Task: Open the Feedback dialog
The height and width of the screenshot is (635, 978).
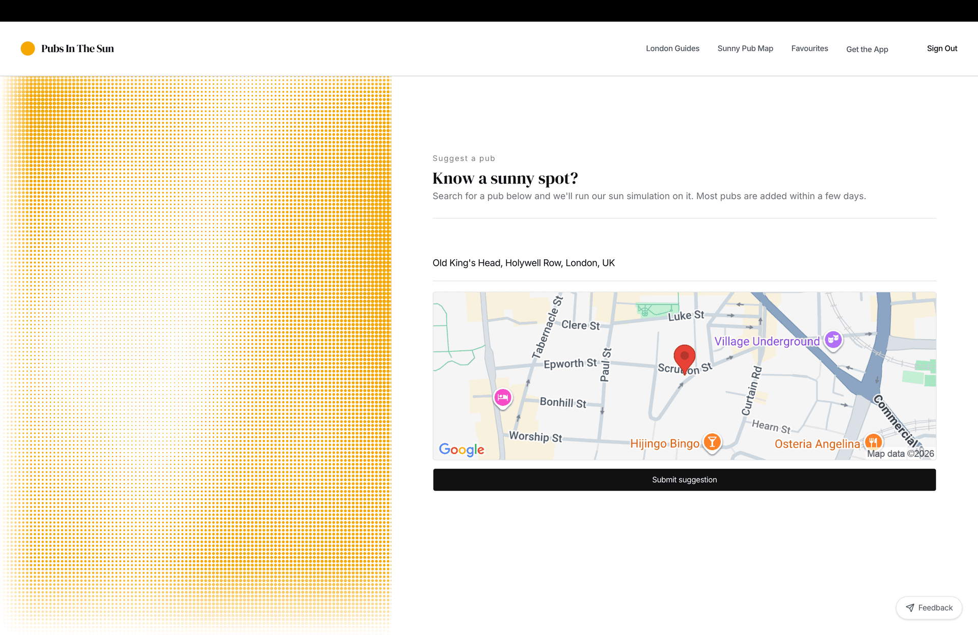Action: 929,608
